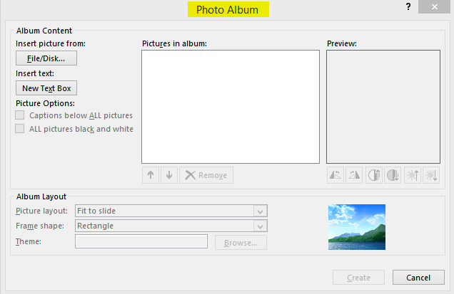Click the increase brightness icon
This screenshot has height=294, width=454.
pyautogui.click(x=413, y=175)
